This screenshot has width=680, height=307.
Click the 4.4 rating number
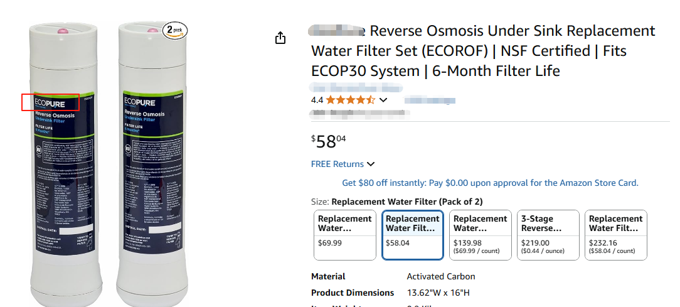[x=317, y=100]
